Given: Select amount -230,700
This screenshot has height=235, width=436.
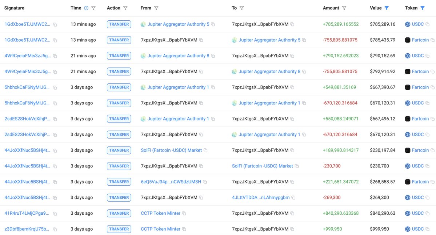Looking at the screenshot, I should point(331,166).
